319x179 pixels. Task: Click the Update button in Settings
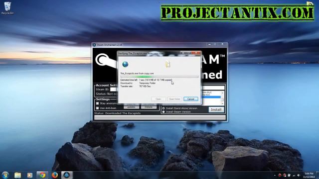click(x=131, y=107)
